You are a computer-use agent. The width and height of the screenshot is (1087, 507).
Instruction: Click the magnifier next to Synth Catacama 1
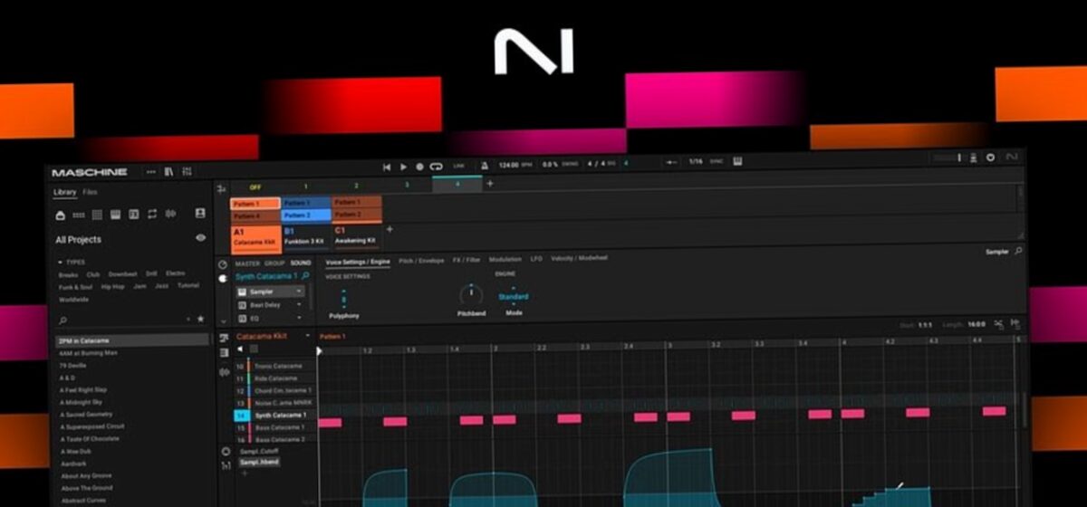tap(305, 276)
